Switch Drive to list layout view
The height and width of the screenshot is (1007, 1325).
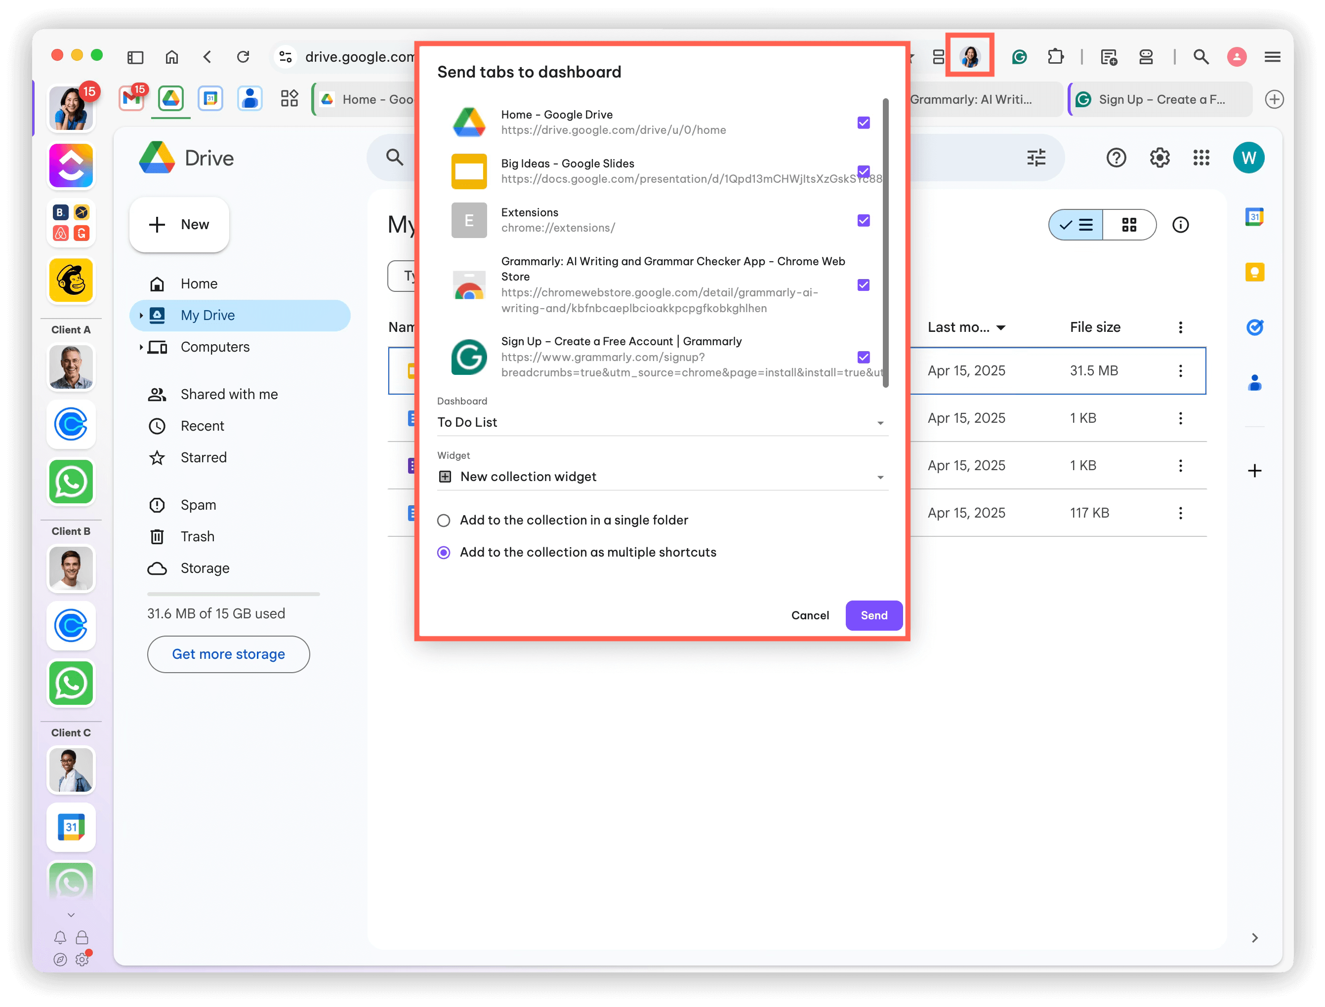[1076, 225]
